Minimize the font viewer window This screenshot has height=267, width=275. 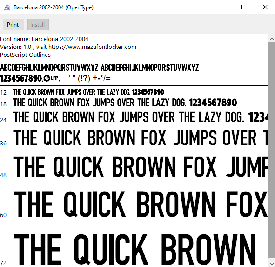223,7
